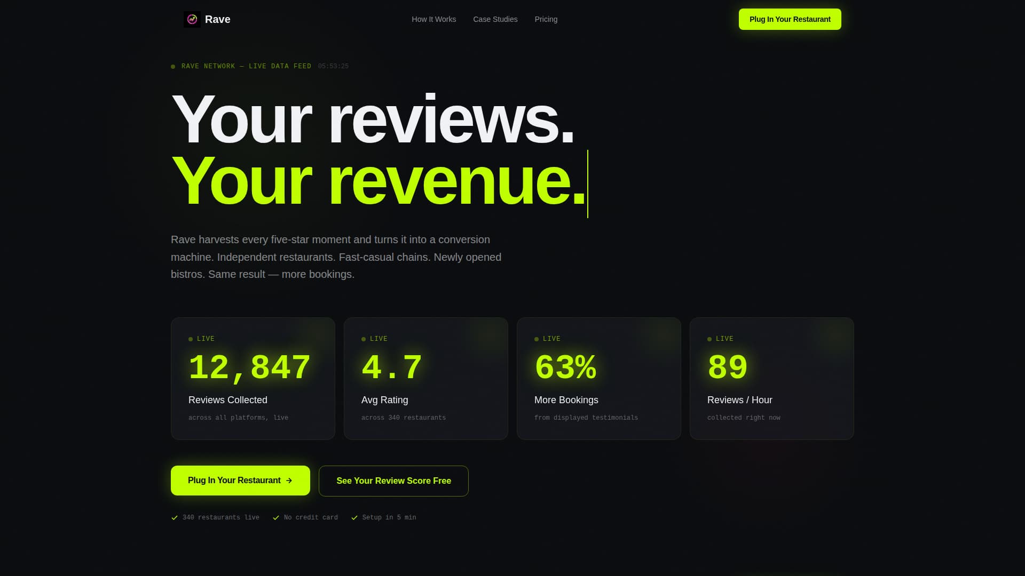Click the Your reviews headline
The height and width of the screenshot is (576, 1025).
point(373,119)
